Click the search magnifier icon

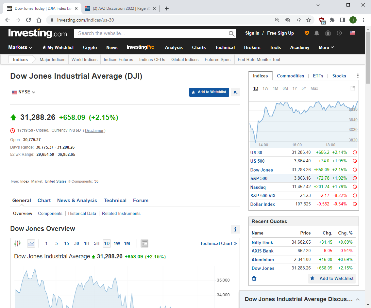tap(232, 34)
